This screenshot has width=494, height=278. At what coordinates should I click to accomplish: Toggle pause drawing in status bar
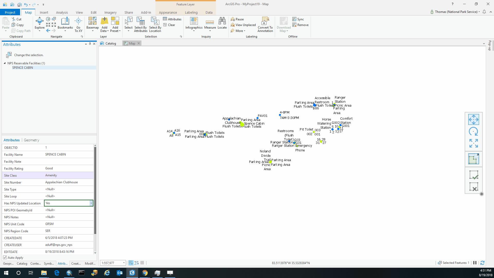coord(475,263)
